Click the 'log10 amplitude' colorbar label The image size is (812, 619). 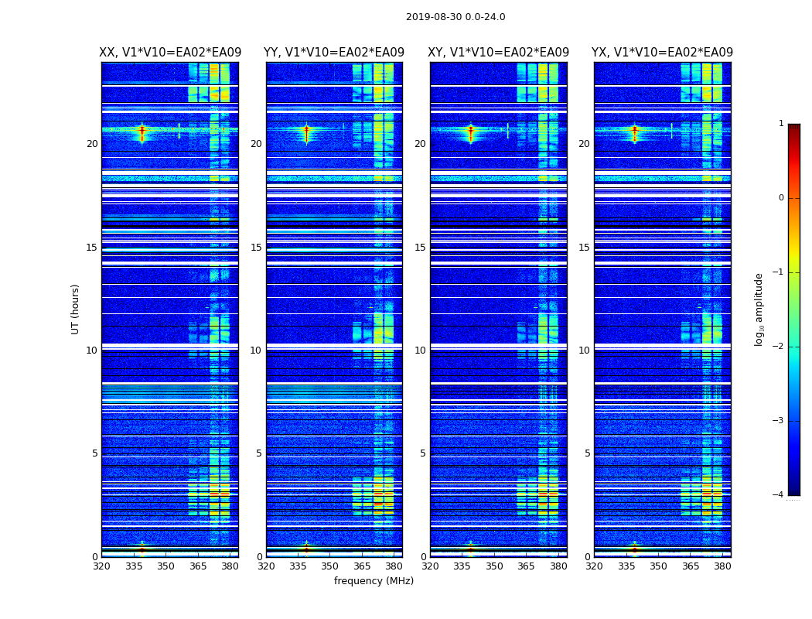coord(759,309)
